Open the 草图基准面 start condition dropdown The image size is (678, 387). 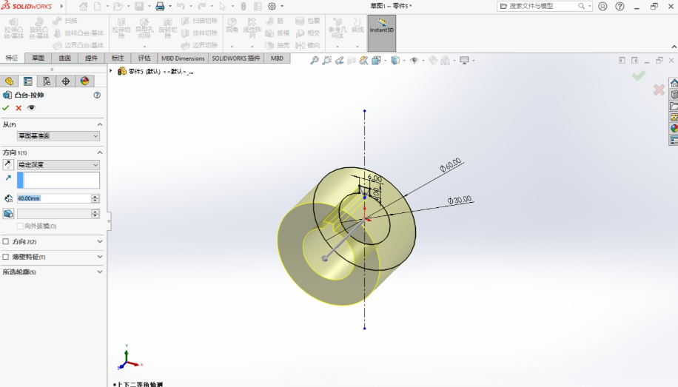click(58, 135)
